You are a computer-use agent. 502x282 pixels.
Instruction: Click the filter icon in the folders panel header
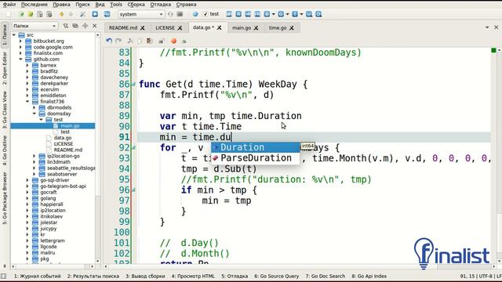[x=66, y=26]
